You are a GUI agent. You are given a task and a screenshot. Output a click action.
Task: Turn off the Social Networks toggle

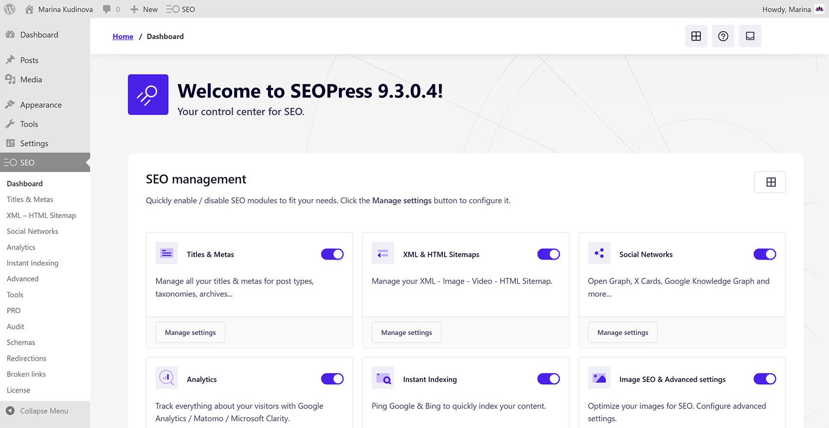[765, 254]
